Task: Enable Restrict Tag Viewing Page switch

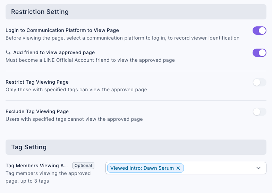Action: pos(260,82)
